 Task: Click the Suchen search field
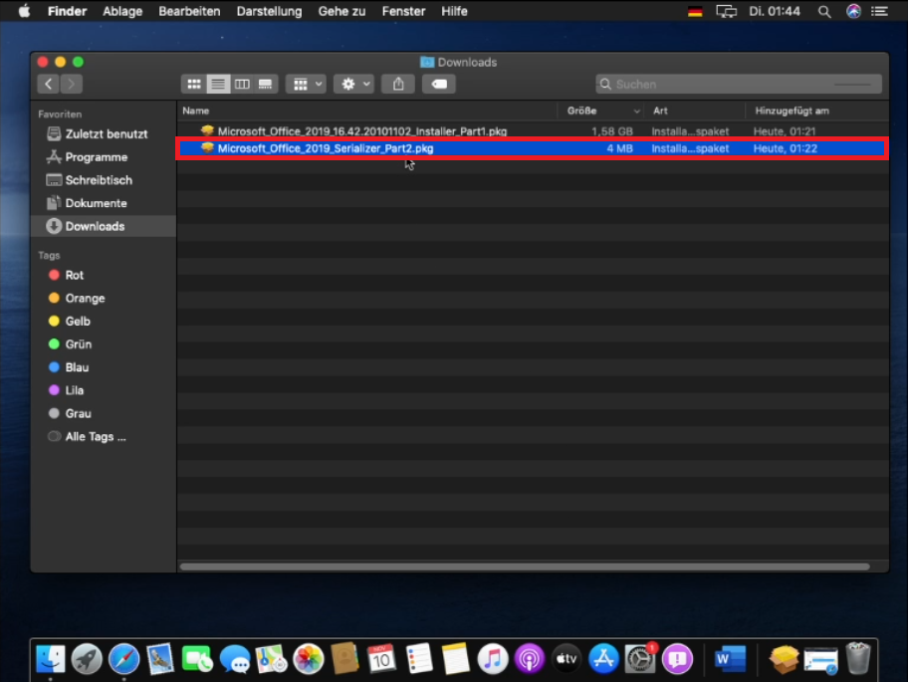(739, 85)
